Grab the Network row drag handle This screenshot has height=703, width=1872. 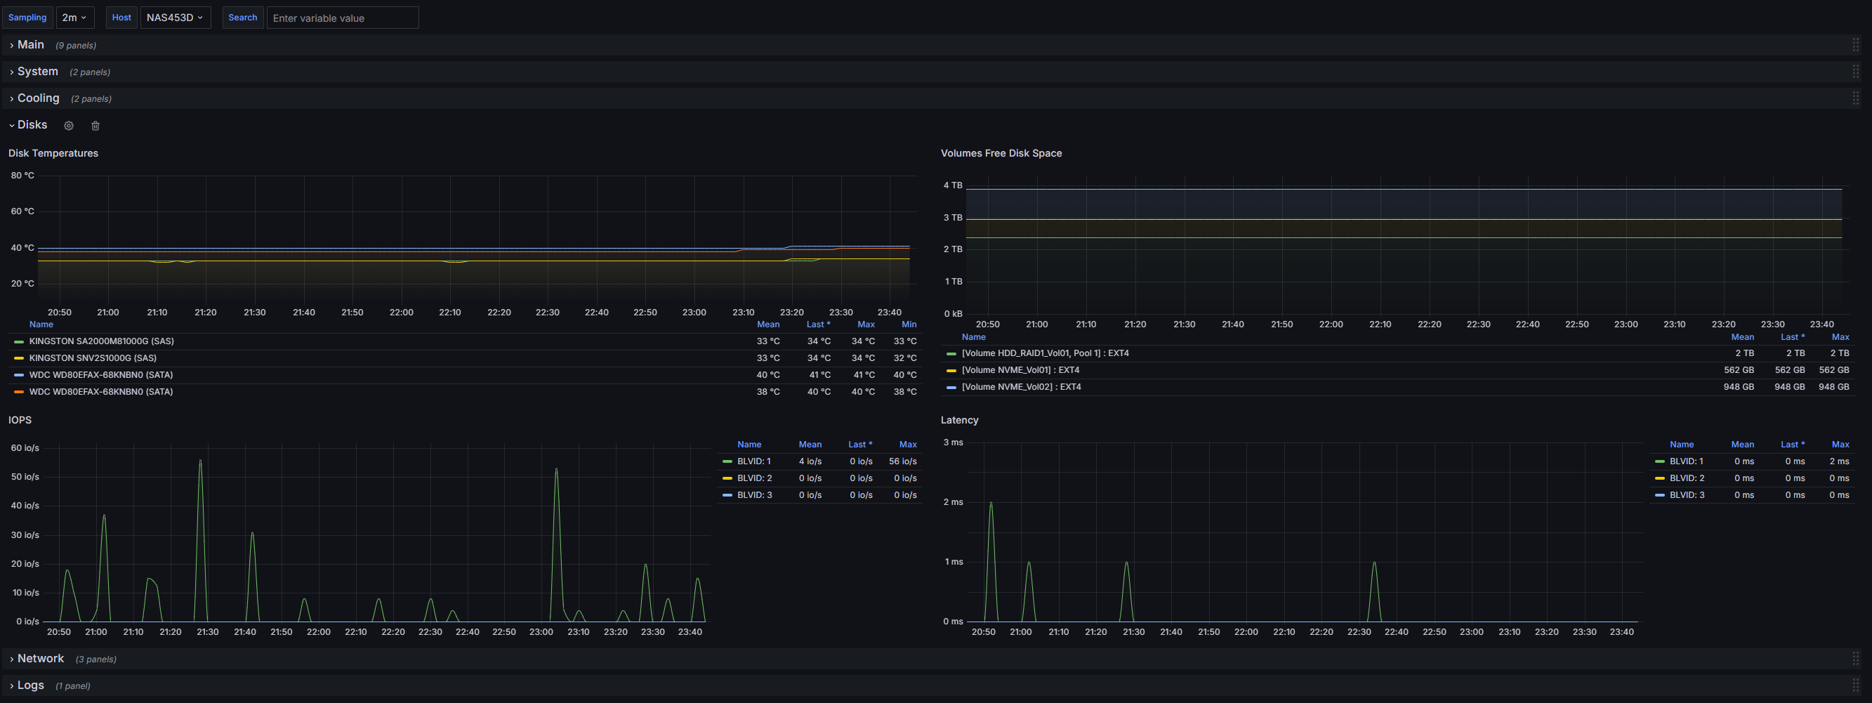[1855, 659]
